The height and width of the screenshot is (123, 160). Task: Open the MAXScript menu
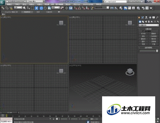click(x=88, y=4)
